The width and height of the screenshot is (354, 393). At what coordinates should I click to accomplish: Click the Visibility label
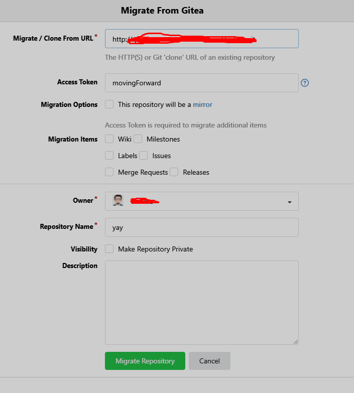[84, 249]
